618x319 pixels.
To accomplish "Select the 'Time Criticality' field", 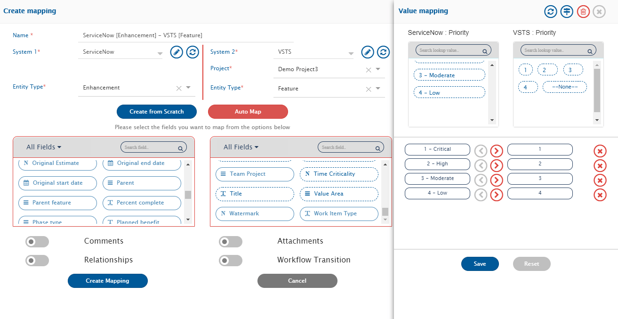I will click(x=339, y=174).
